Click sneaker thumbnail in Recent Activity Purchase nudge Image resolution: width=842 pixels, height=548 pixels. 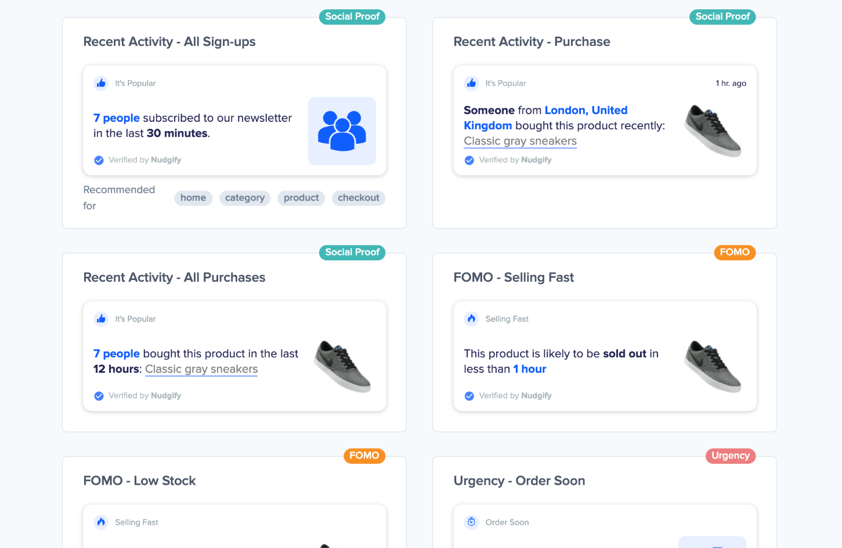pos(713,130)
